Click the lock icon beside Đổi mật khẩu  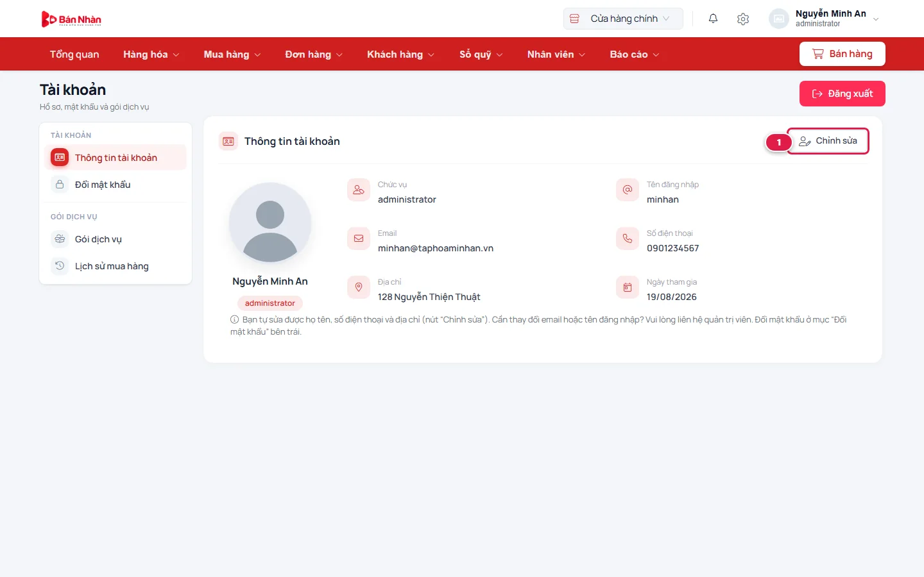[x=60, y=185]
